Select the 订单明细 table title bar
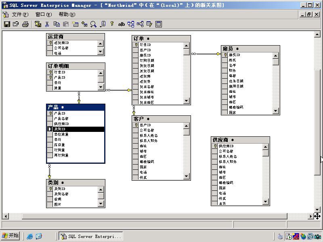 point(76,66)
